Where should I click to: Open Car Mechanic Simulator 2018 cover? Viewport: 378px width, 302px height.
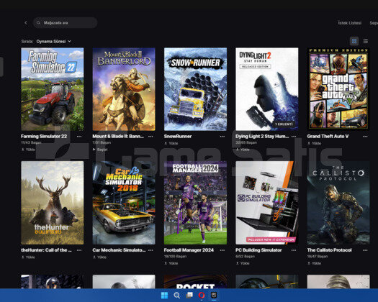pos(124,203)
